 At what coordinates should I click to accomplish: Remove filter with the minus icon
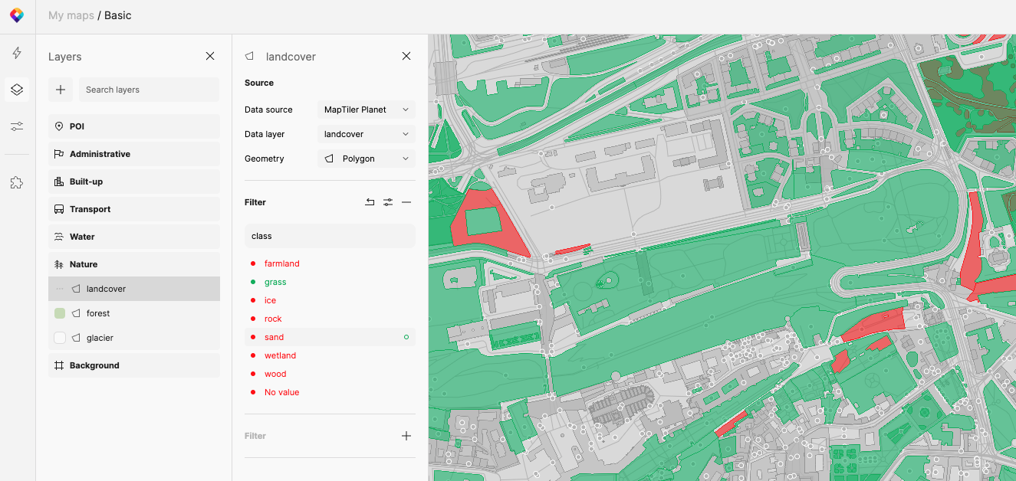coord(406,202)
